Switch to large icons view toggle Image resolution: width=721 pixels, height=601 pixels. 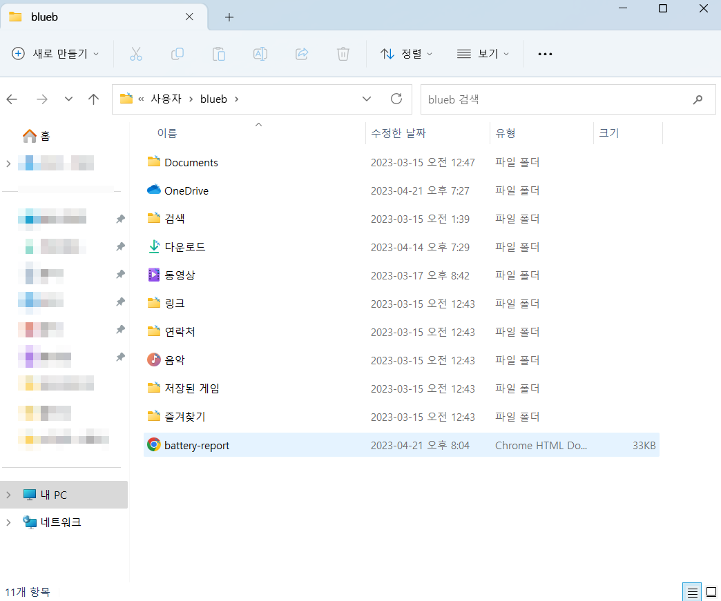(x=711, y=591)
